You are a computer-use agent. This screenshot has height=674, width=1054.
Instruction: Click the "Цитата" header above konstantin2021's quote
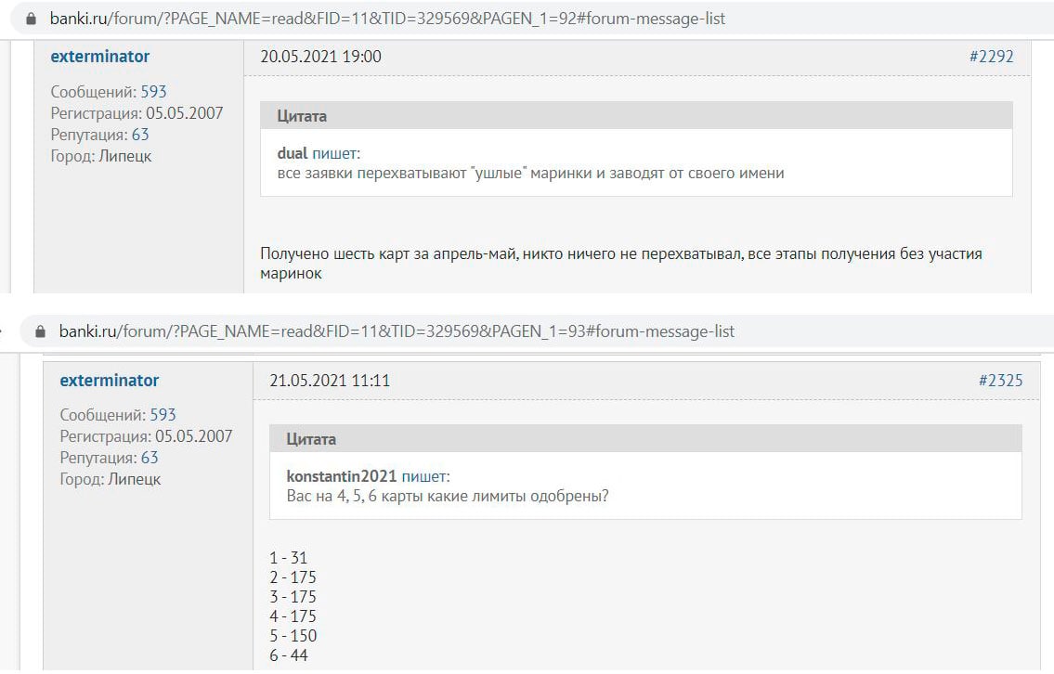[x=311, y=439]
